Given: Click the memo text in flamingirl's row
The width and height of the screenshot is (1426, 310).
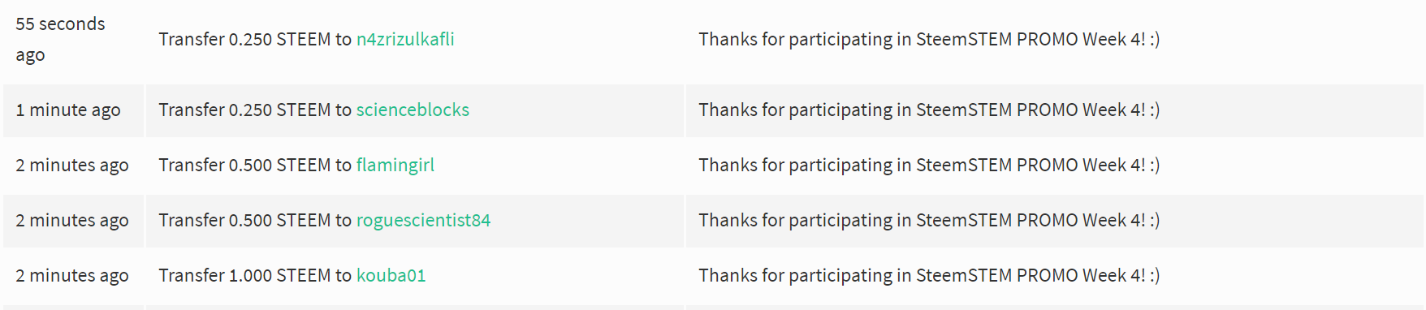Looking at the screenshot, I should point(929,165).
